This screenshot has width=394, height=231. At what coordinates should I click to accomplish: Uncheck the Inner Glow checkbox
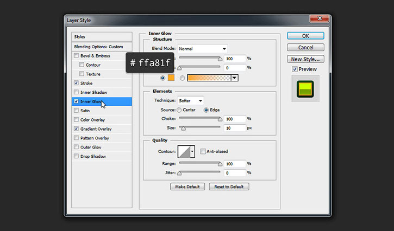pyautogui.click(x=76, y=101)
